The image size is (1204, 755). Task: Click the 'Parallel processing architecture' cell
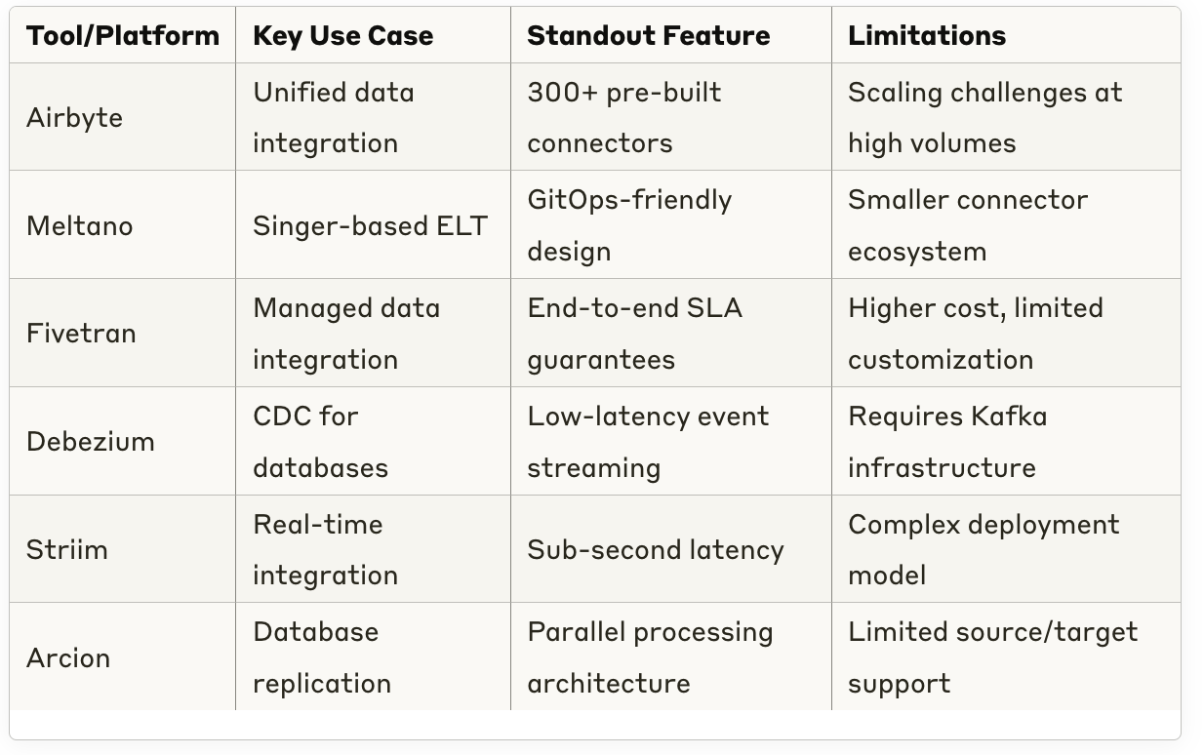pyautogui.click(x=671, y=656)
